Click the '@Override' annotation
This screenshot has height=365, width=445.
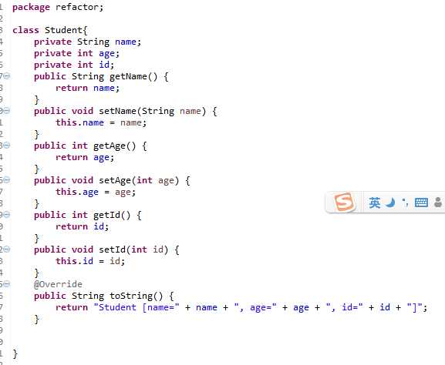(x=58, y=284)
